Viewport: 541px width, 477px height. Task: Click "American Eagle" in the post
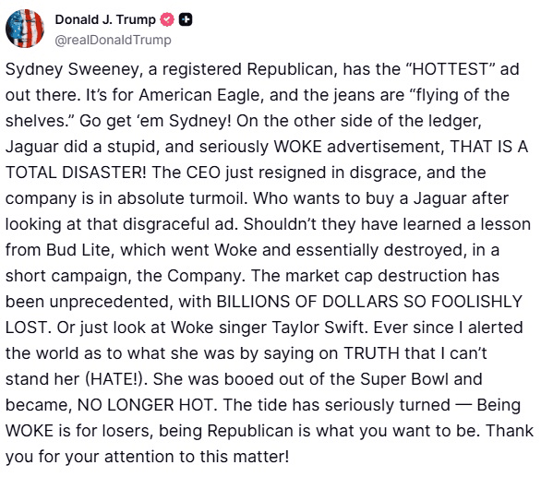[201, 95]
